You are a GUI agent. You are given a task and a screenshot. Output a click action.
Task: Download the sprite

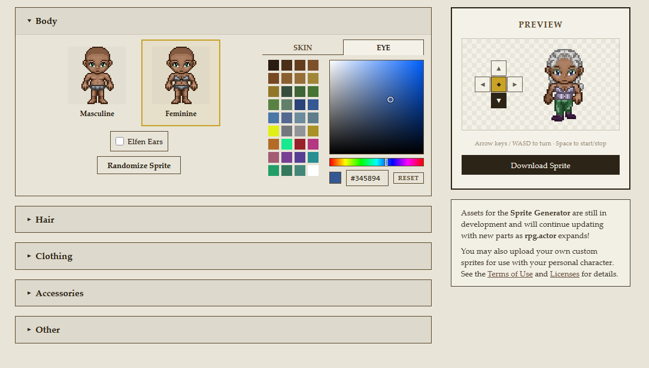coord(540,165)
